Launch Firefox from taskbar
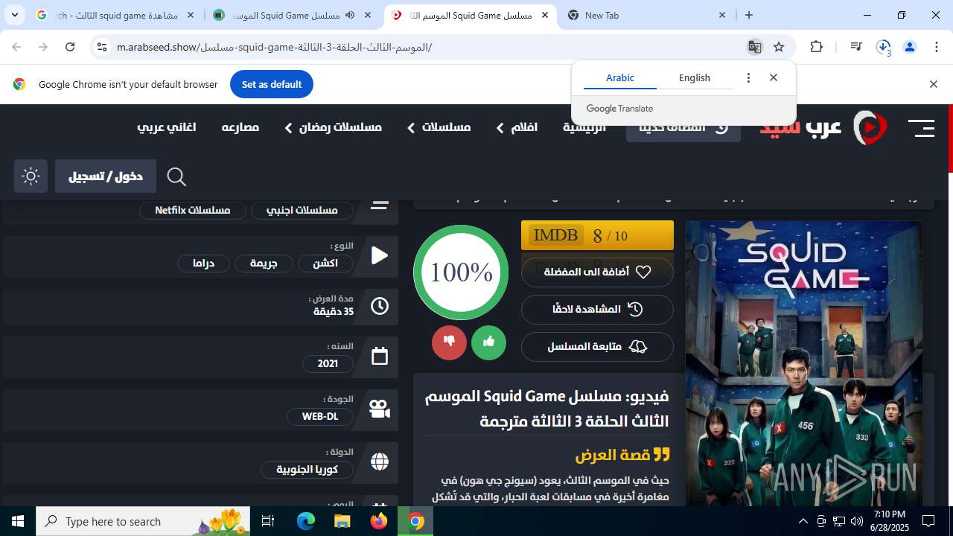Screen dimensions: 953x536 coord(379,521)
